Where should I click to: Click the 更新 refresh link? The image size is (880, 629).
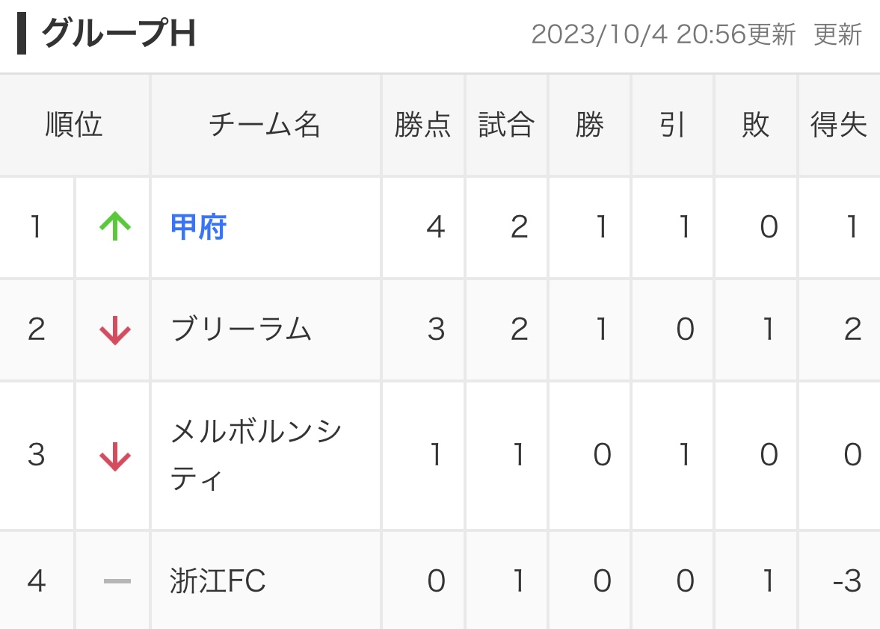click(837, 35)
